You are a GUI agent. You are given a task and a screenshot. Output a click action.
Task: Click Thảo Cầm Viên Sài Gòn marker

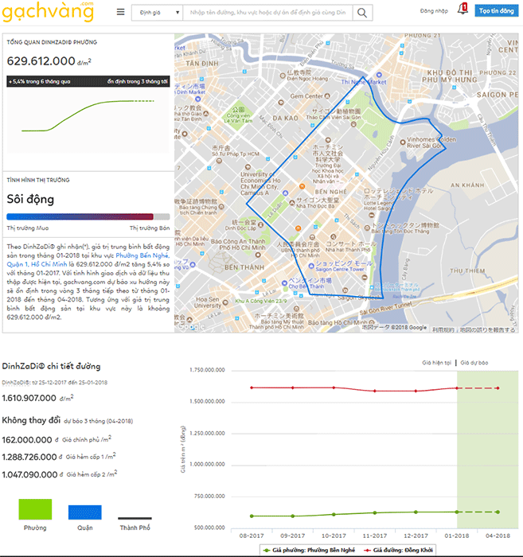353,124
